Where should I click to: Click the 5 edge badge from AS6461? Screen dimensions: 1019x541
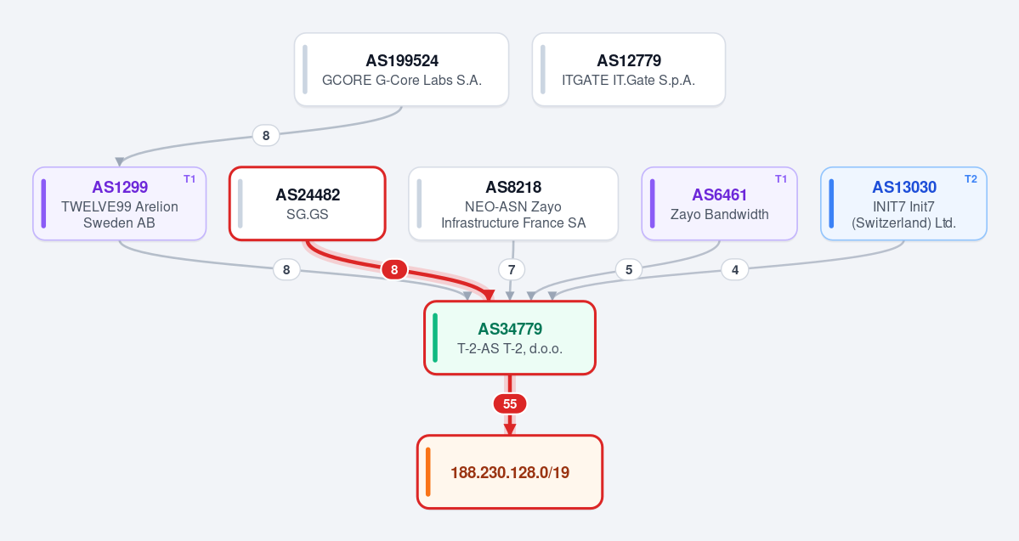(628, 269)
